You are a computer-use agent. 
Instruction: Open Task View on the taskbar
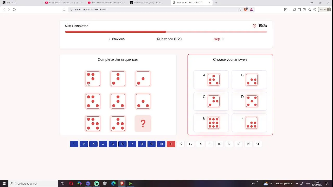[62, 184]
